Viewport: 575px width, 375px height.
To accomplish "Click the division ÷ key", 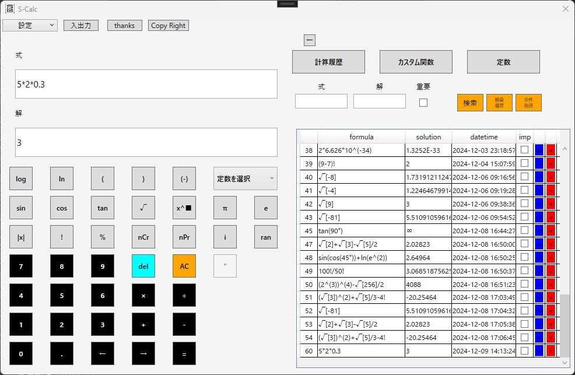I will click(184, 295).
